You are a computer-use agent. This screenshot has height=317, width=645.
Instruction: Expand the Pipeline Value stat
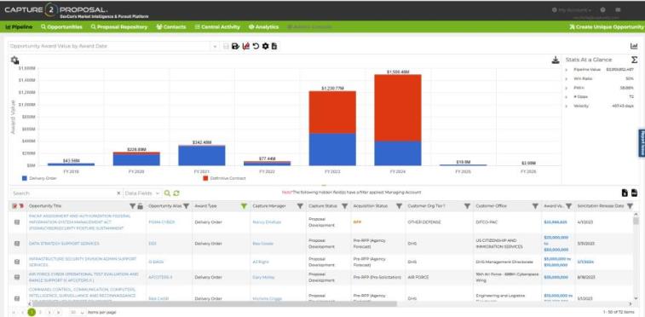[x=567, y=70]
